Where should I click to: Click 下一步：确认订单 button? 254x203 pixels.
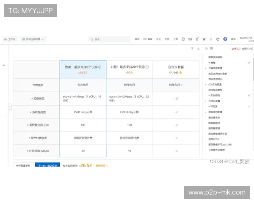(x=47, y=165)
